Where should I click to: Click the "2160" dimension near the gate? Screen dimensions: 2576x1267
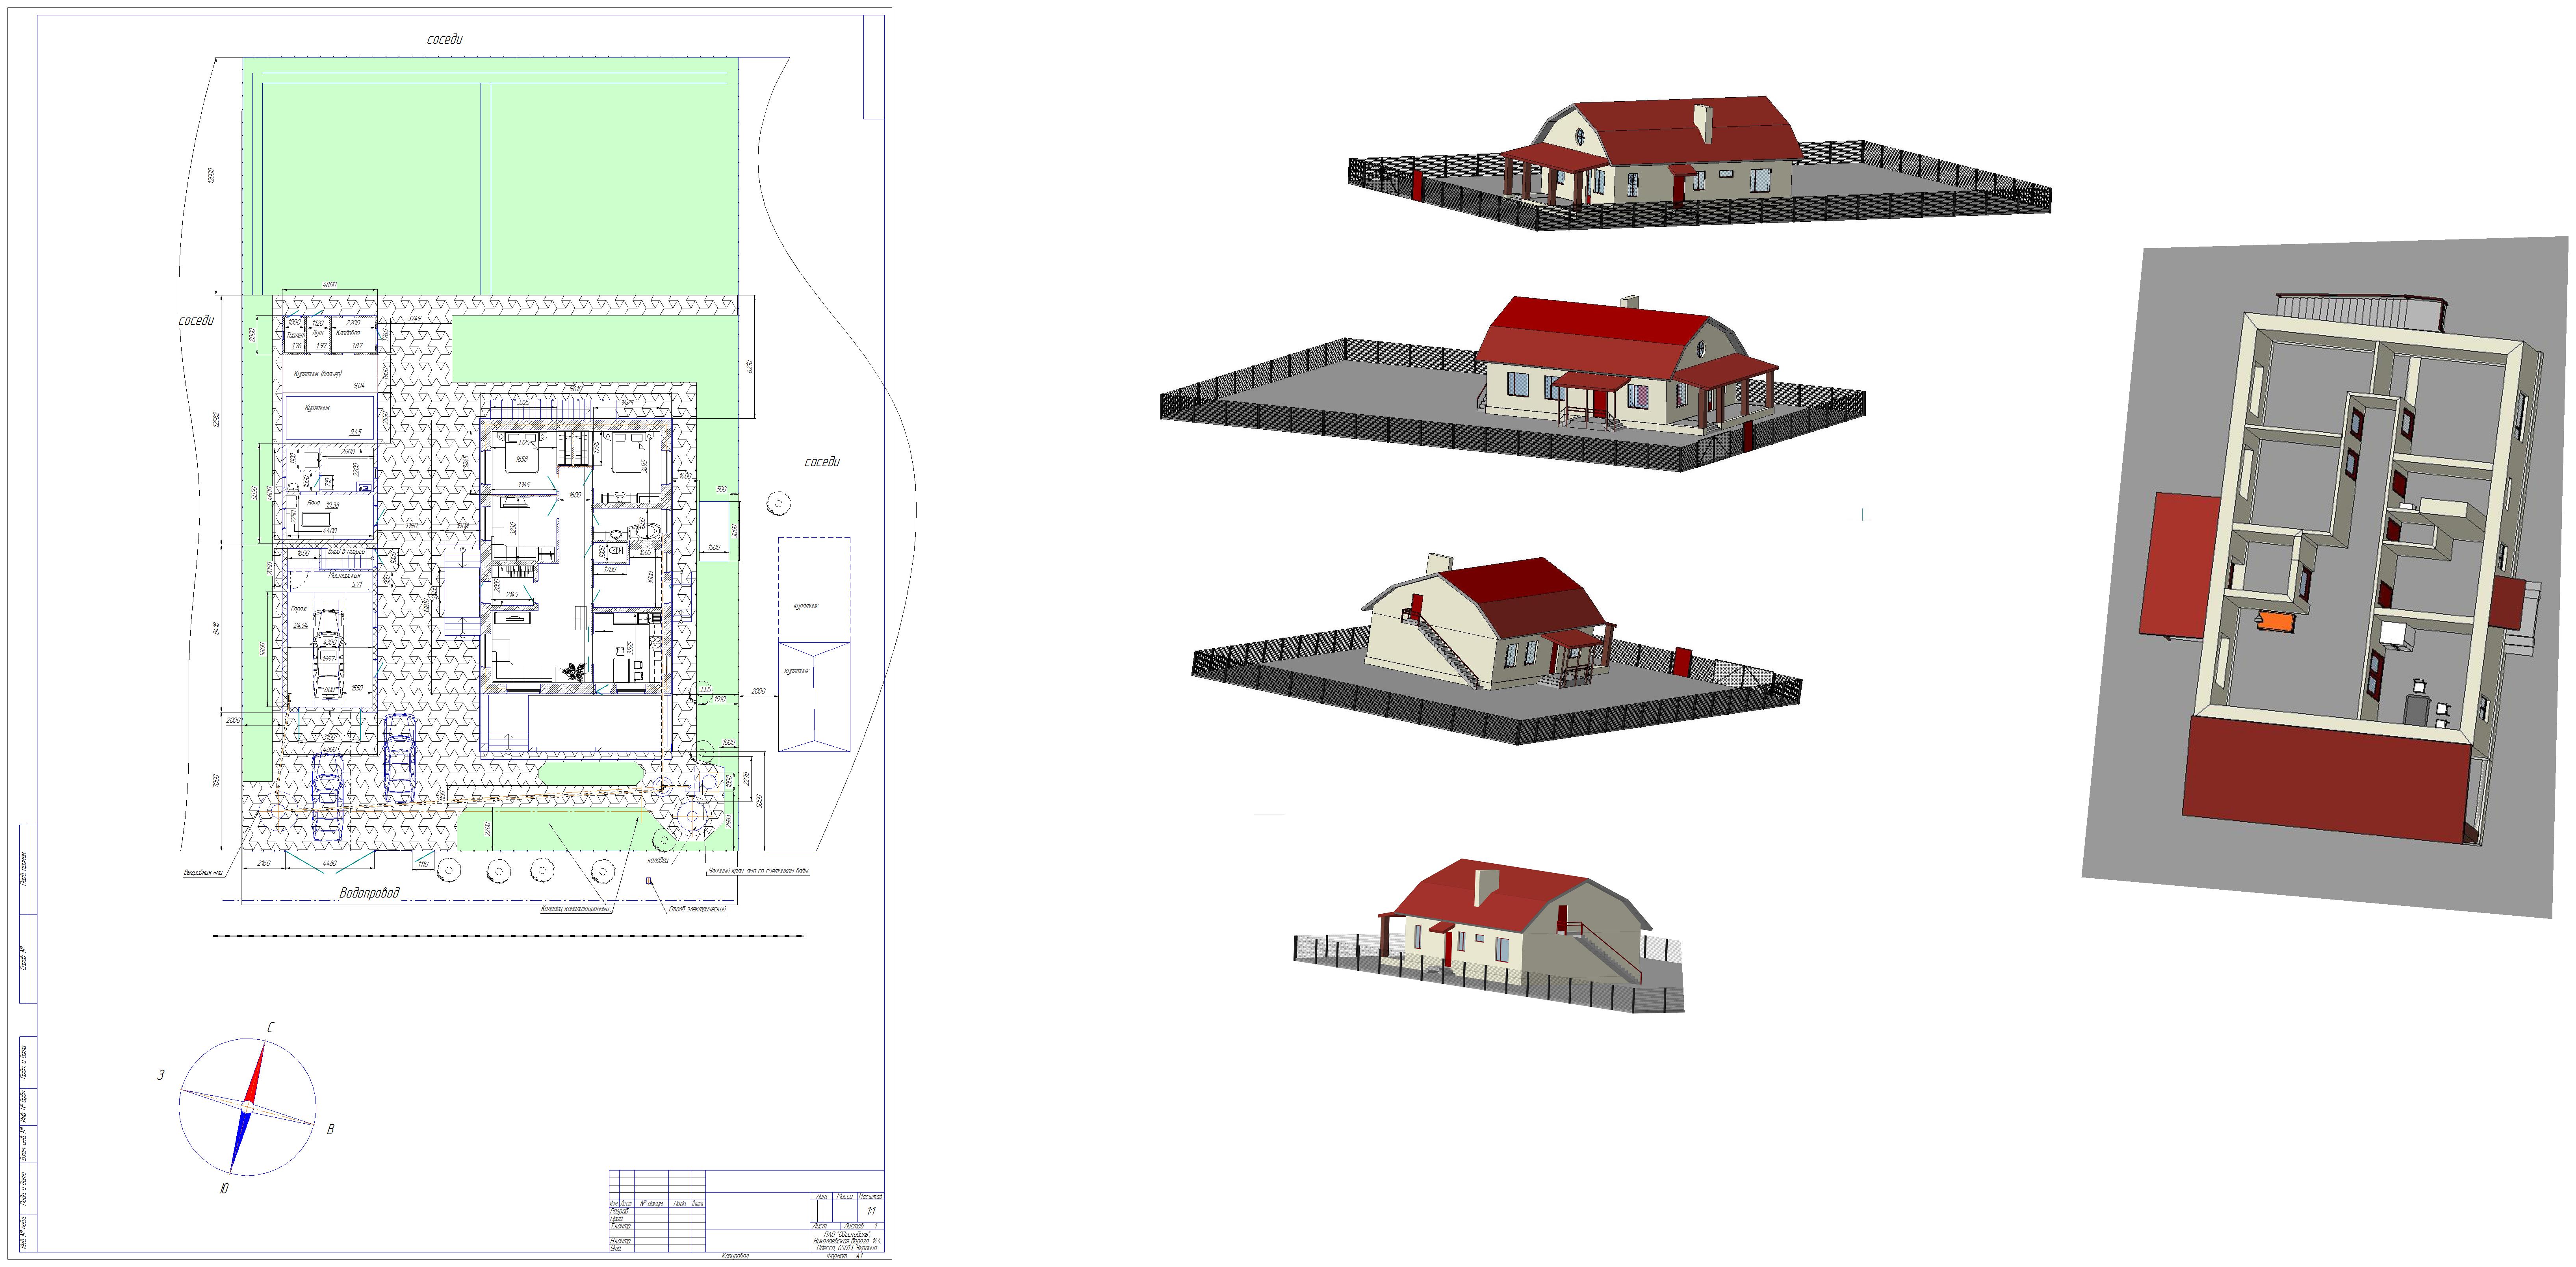click(x=264, y=863)
